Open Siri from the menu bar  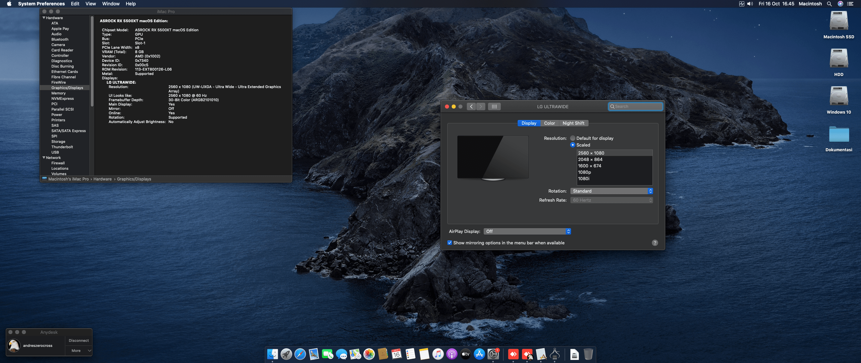point(840,4)
